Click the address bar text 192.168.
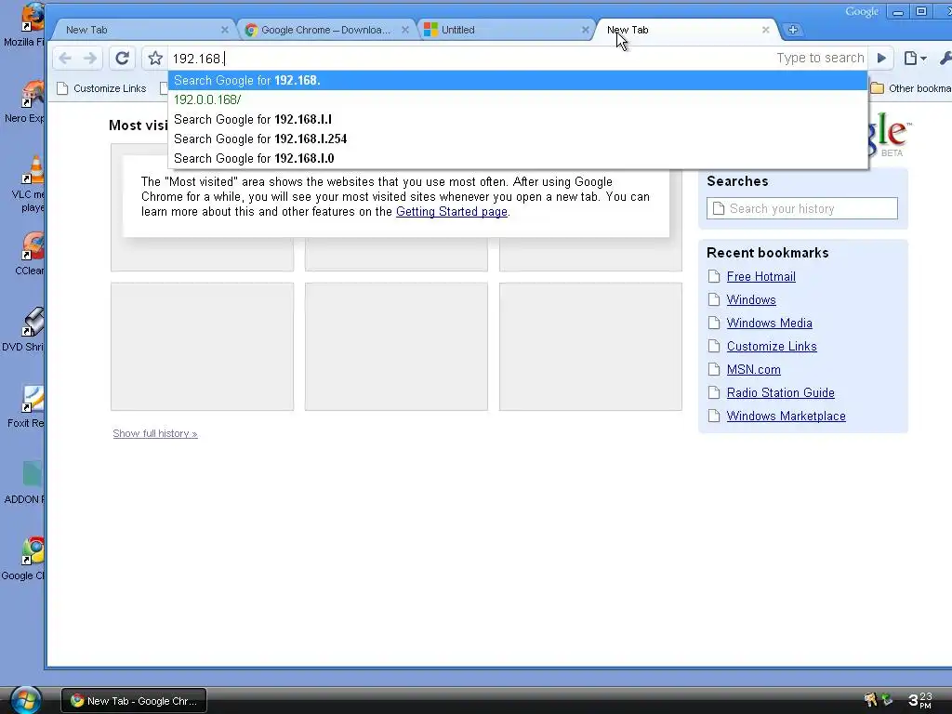The image size is (952, 714). click(197, 59)
